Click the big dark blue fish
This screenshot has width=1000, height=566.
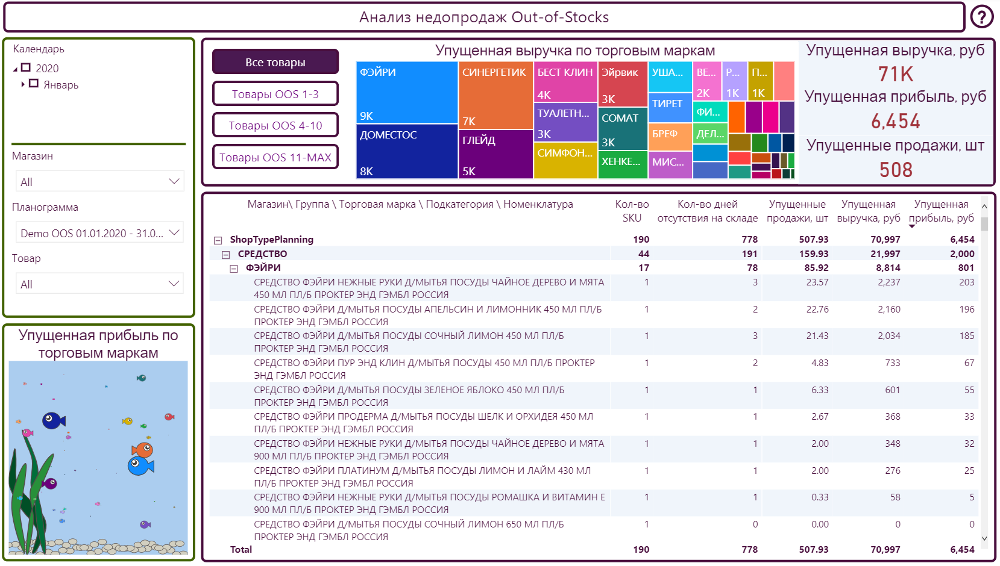[x=53, y=420]
